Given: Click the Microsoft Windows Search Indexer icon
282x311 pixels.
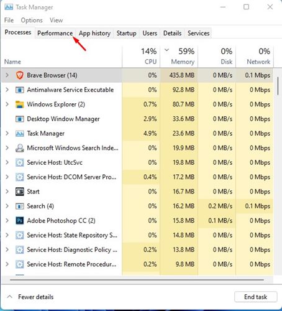Looking at the screenshot, I should [x=20, y=148].
